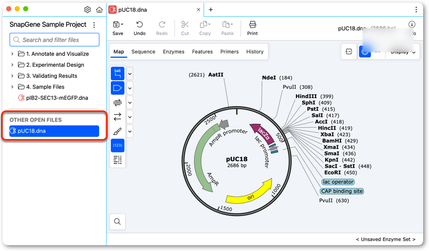Expand the 3. Validating Results folder

[x=12, y=76]
